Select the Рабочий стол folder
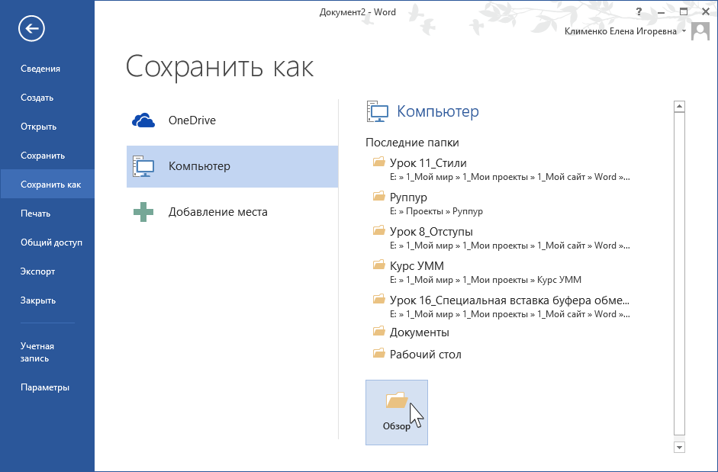The image size is (718, 472). click(x=501, y=355)
